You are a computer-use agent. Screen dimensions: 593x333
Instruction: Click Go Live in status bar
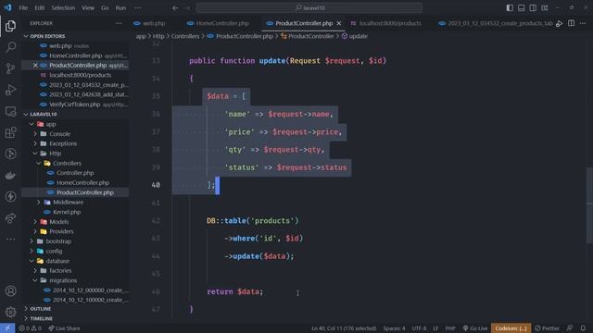475,328
